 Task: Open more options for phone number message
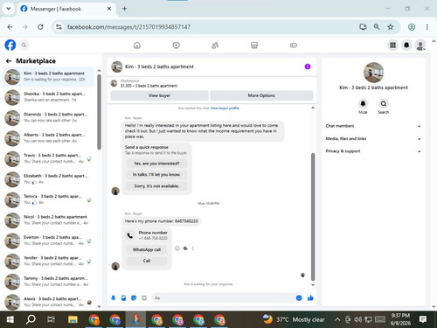[193, 248]
